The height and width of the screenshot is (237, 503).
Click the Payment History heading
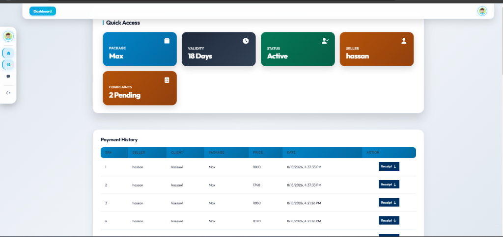[x=119, y=140]
